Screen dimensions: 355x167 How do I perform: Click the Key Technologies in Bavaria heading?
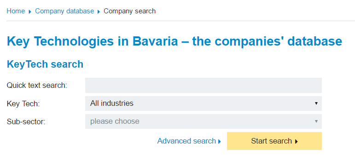click(175, 41)
